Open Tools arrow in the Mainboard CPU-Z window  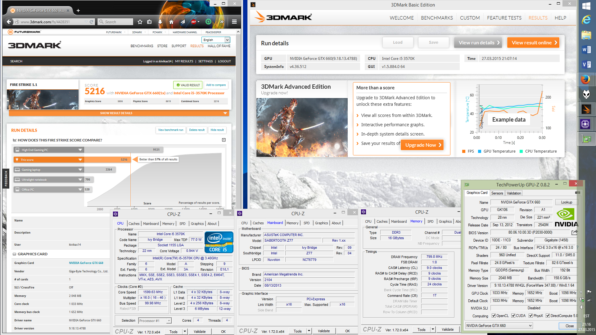click(x=309, y=331)
